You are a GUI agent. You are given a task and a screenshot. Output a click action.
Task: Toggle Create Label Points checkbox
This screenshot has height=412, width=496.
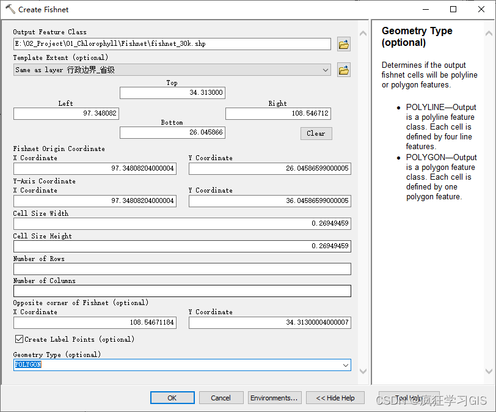coord(19,339)
